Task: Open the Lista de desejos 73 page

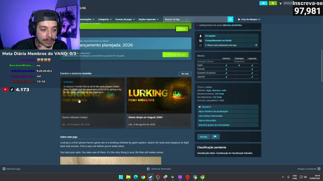Action: click(249, 19)
